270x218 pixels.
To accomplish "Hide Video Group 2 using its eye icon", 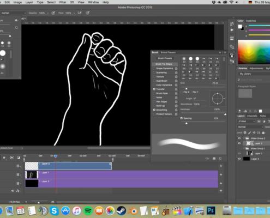I will [239, 138].
